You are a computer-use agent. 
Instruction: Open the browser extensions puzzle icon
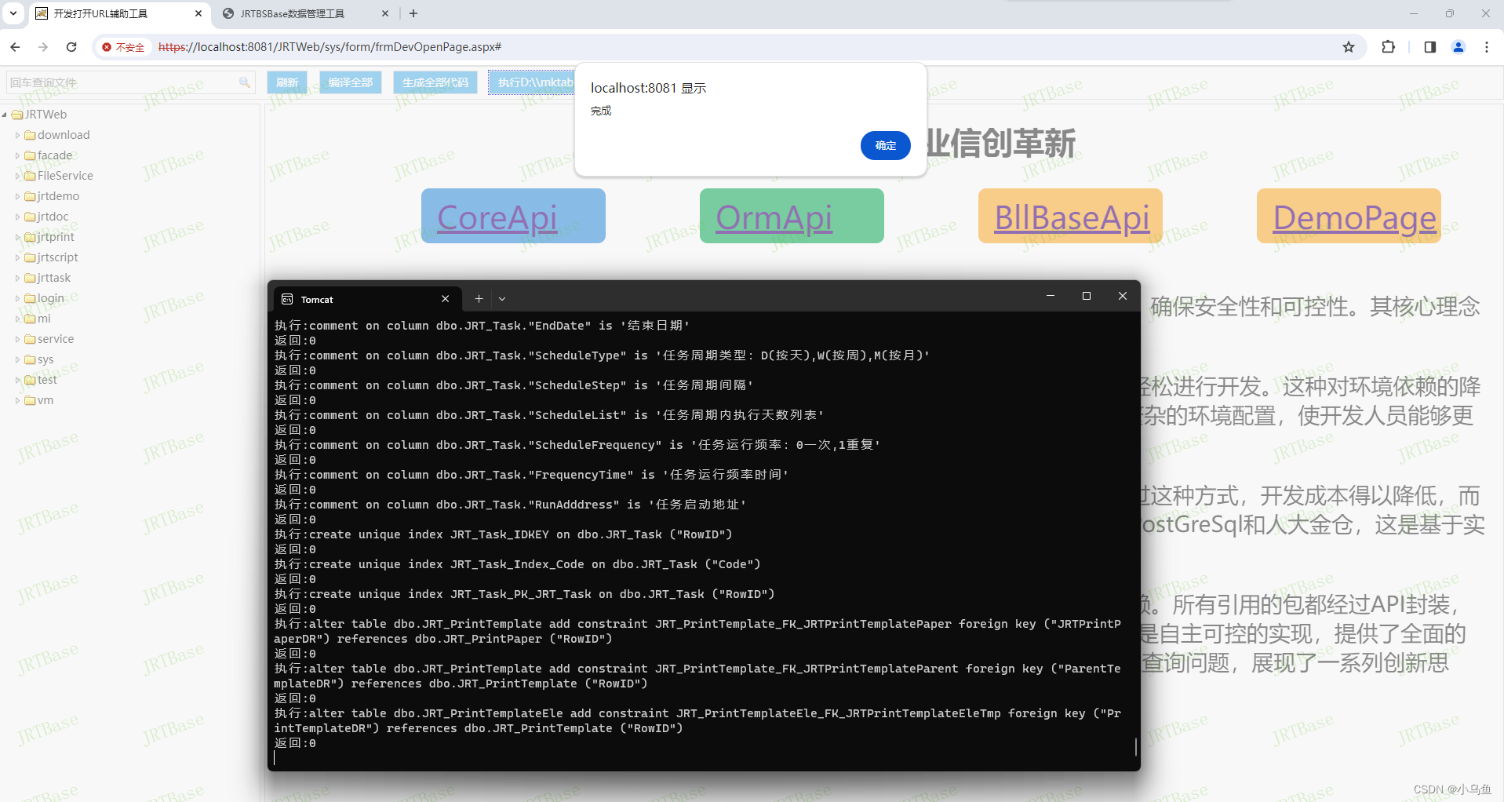point(1389,47)
